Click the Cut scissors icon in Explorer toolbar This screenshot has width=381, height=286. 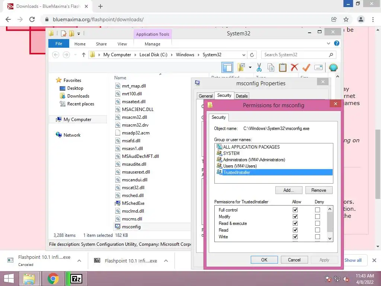coord(259,67)
